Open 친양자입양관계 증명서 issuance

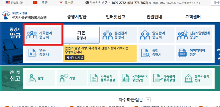point(194,35)
